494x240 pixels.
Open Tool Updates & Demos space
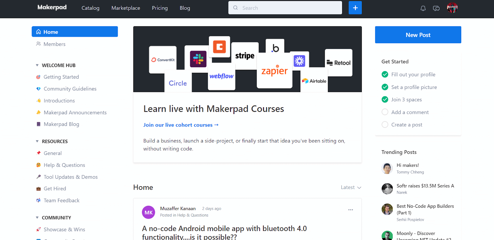click(71, 177)
